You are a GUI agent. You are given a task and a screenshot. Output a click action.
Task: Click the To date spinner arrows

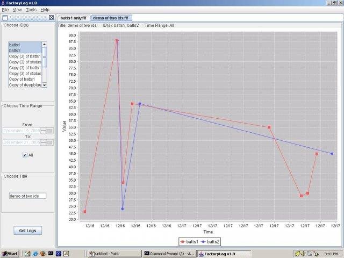point(43,142)
